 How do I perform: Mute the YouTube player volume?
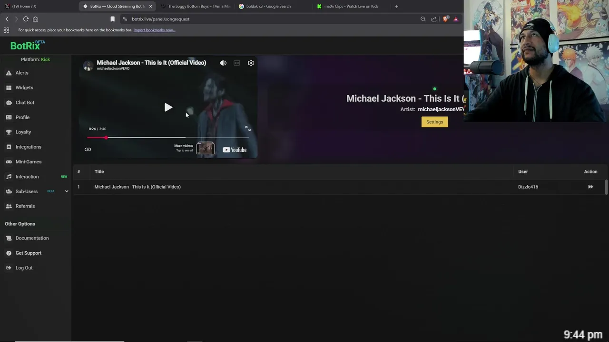[x=223, y=63]
